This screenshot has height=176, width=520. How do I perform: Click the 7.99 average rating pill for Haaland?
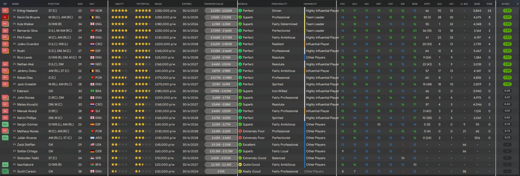(507, 11)
